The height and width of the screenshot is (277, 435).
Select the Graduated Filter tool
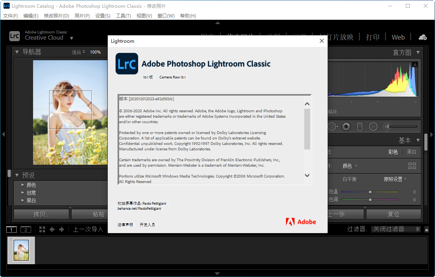[x=359, y=126]
